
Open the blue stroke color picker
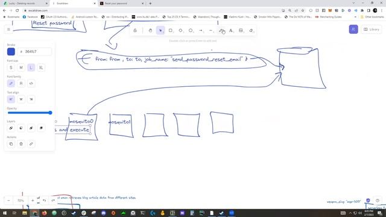11,52
